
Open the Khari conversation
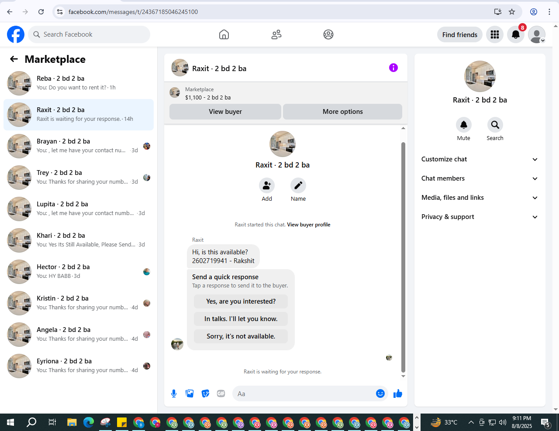pyautogui.click(x=79, y=240)
